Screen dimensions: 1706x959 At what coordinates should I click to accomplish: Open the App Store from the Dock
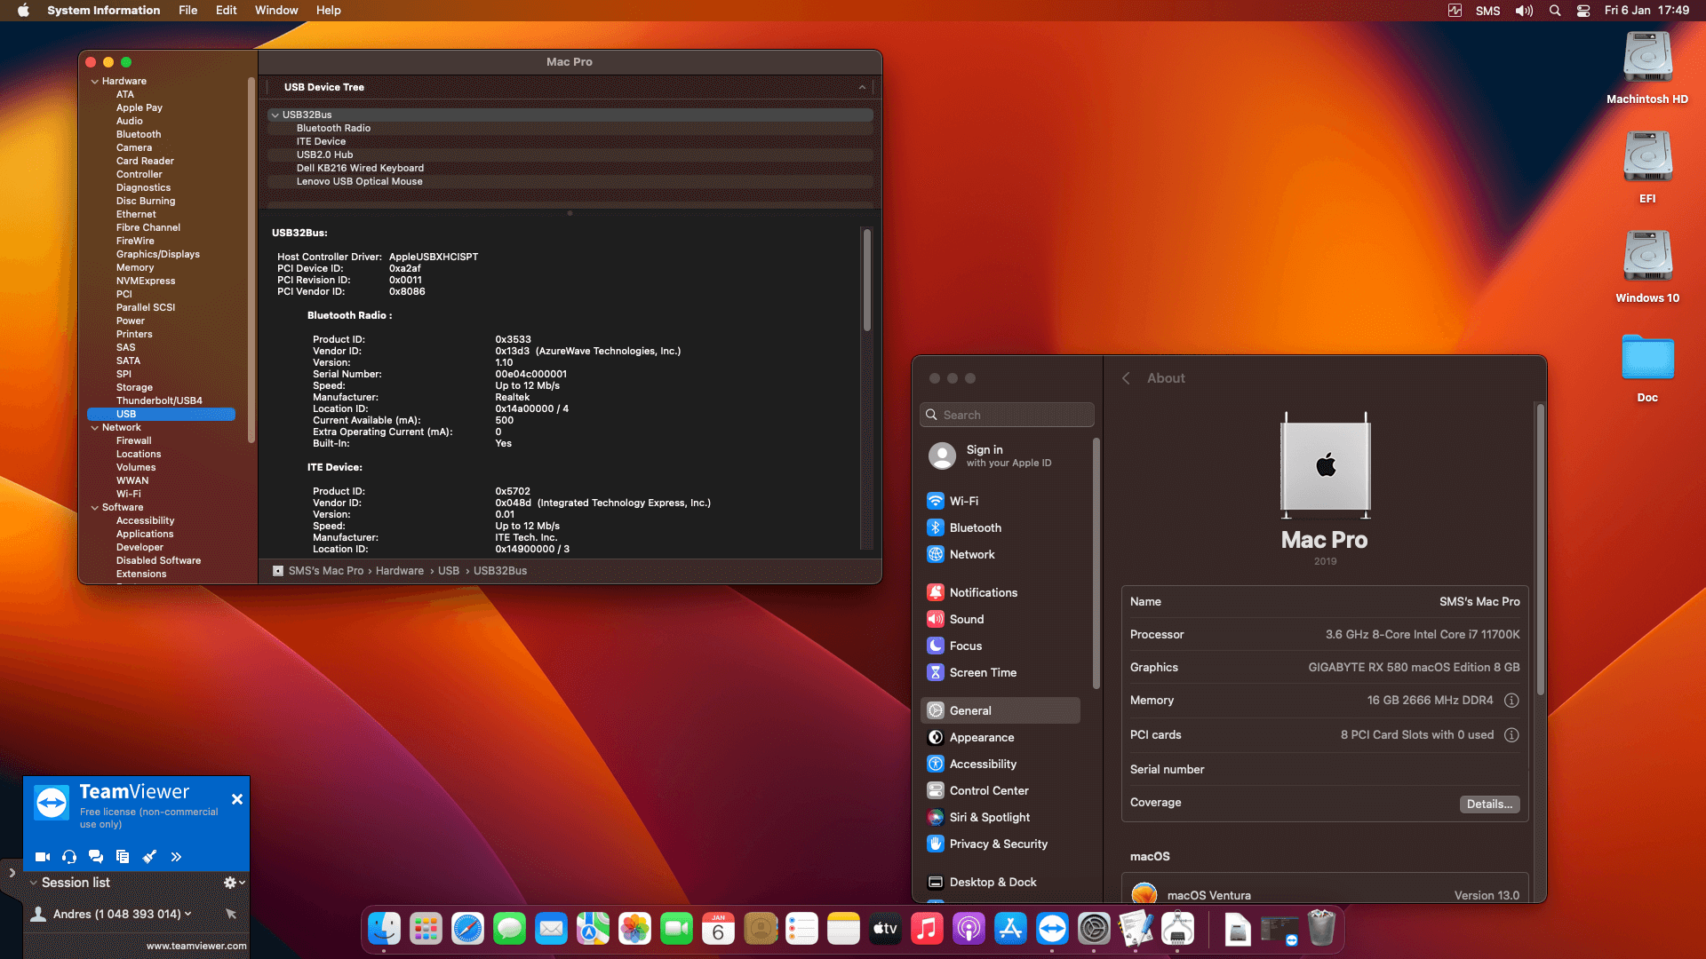[x=1010, y=928]
